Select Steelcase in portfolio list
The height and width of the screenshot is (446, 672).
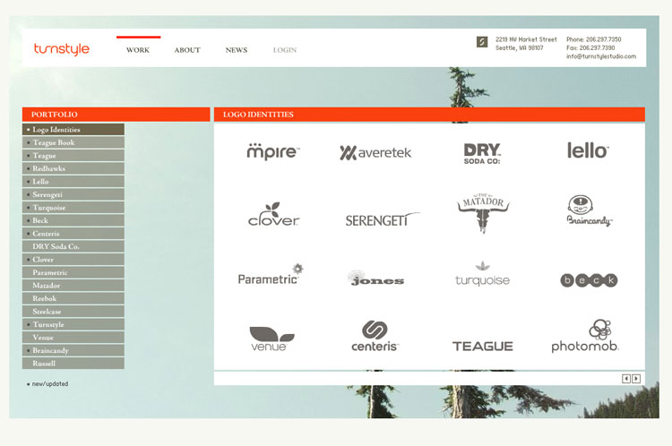pos(73,312)
